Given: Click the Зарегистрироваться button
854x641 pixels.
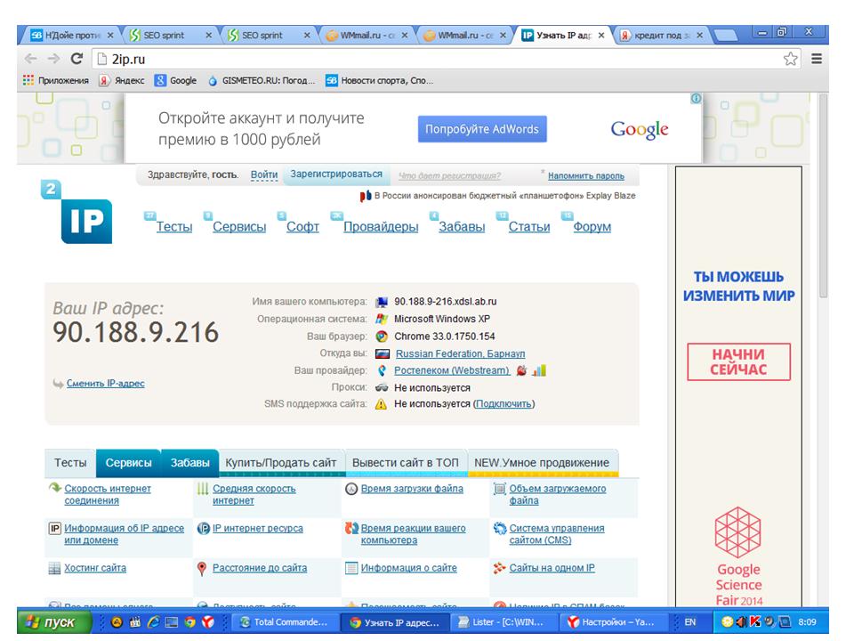Looking at the screenshot, I should pos(336,174).
